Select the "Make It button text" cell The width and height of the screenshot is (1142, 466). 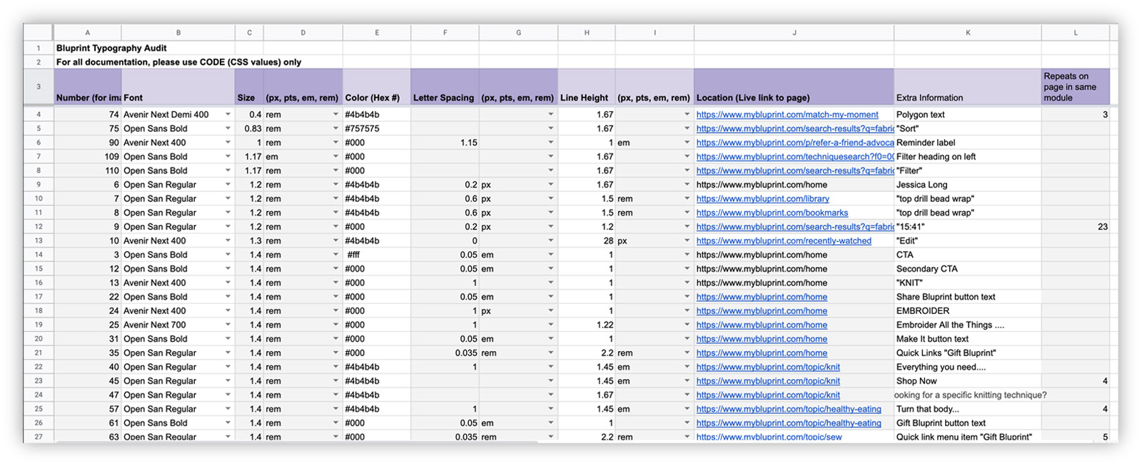968,338
